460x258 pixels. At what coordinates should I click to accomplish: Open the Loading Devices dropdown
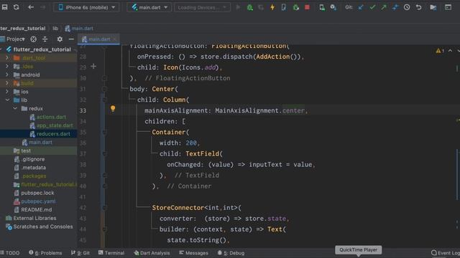click(x=202, y=7)
